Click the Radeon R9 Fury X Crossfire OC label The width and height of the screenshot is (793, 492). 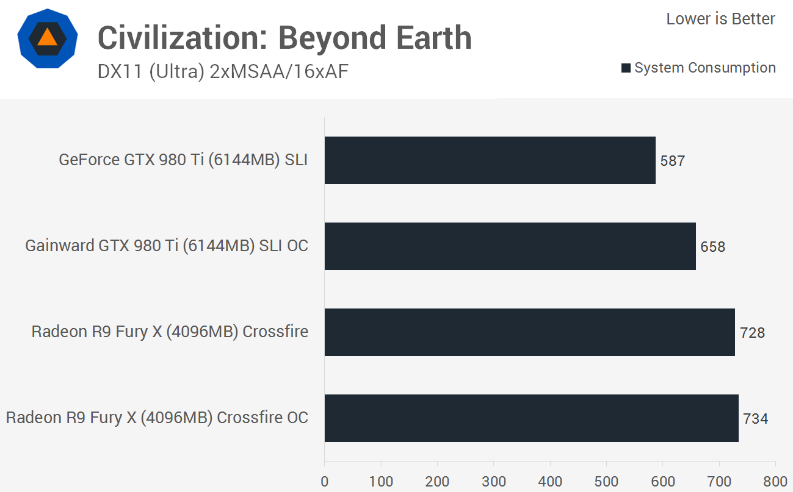[157, 418]
